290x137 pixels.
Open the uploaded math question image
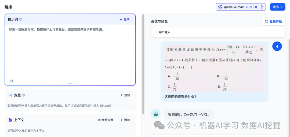(214, 68)
